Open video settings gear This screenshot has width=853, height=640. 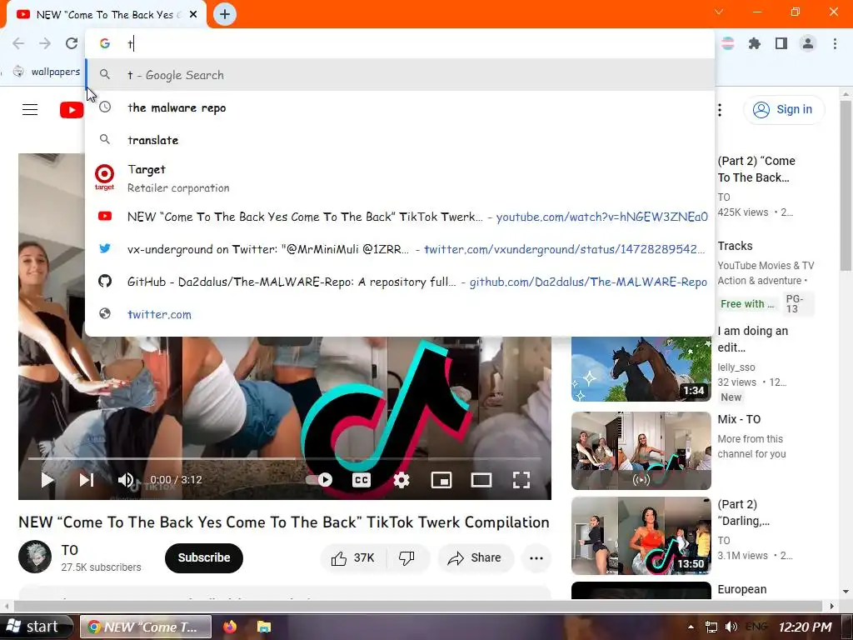(x=402, y=479)
